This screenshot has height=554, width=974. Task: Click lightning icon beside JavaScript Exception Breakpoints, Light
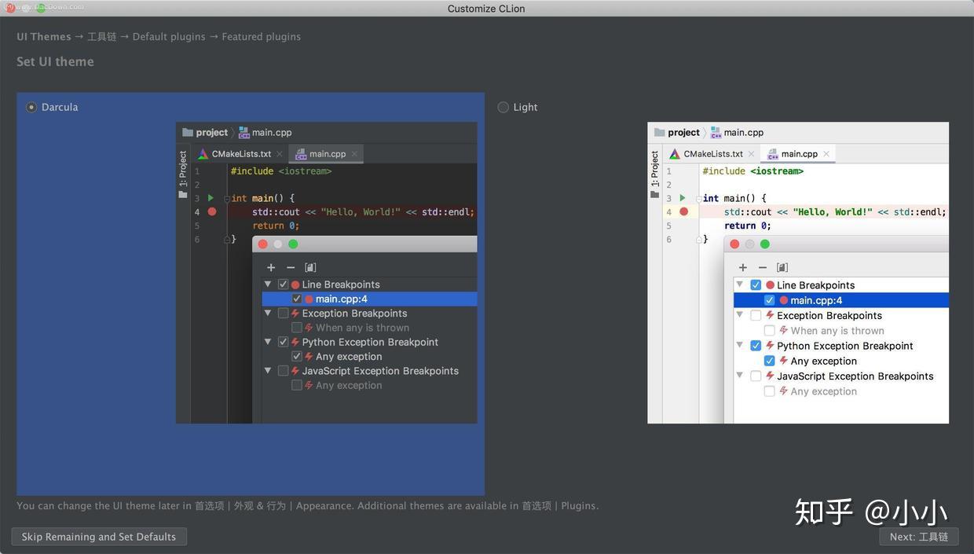(x=771, y=376)
